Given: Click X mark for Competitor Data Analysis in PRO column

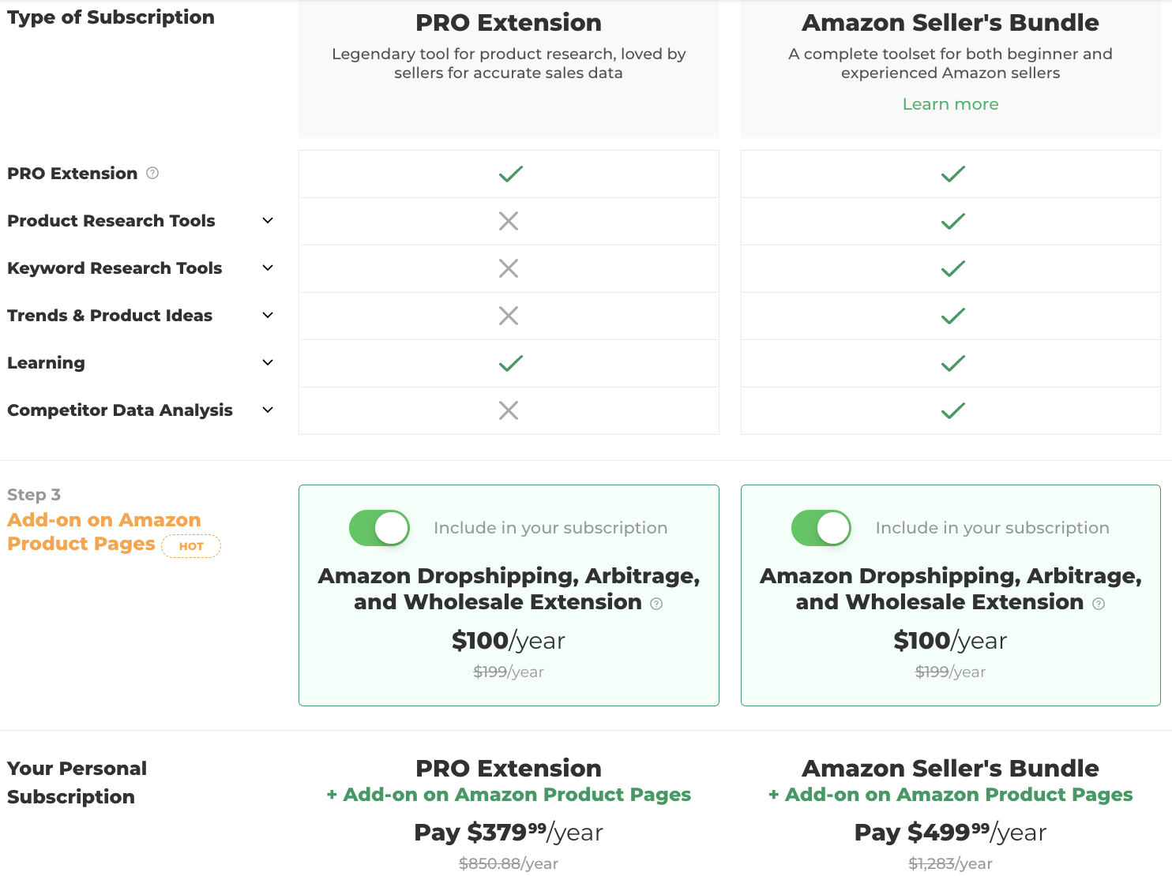Looking at the screenshot, I should pyautogui.click(x=509, y=410).
